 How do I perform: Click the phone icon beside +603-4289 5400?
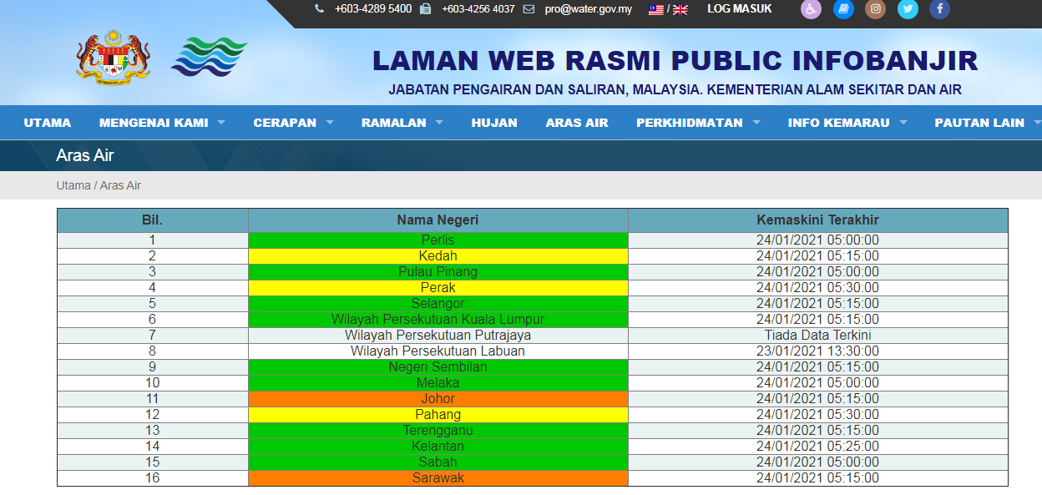(320, 9)
